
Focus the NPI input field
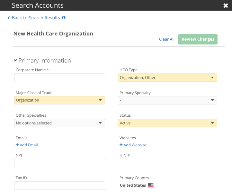click(59, 163)
